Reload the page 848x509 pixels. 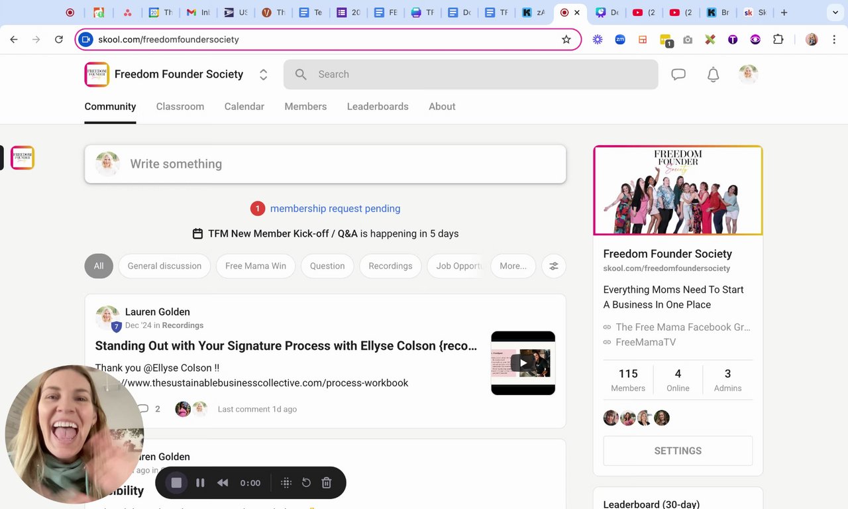click(x=59, y=40)
